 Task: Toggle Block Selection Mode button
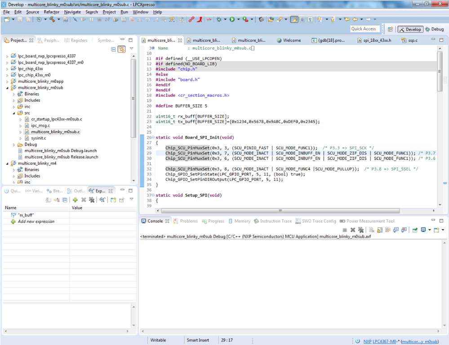(x=302, y=19)
